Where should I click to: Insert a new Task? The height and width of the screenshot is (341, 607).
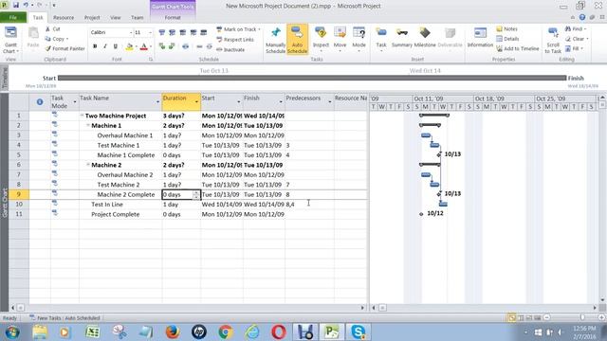(x=381, y=40)
